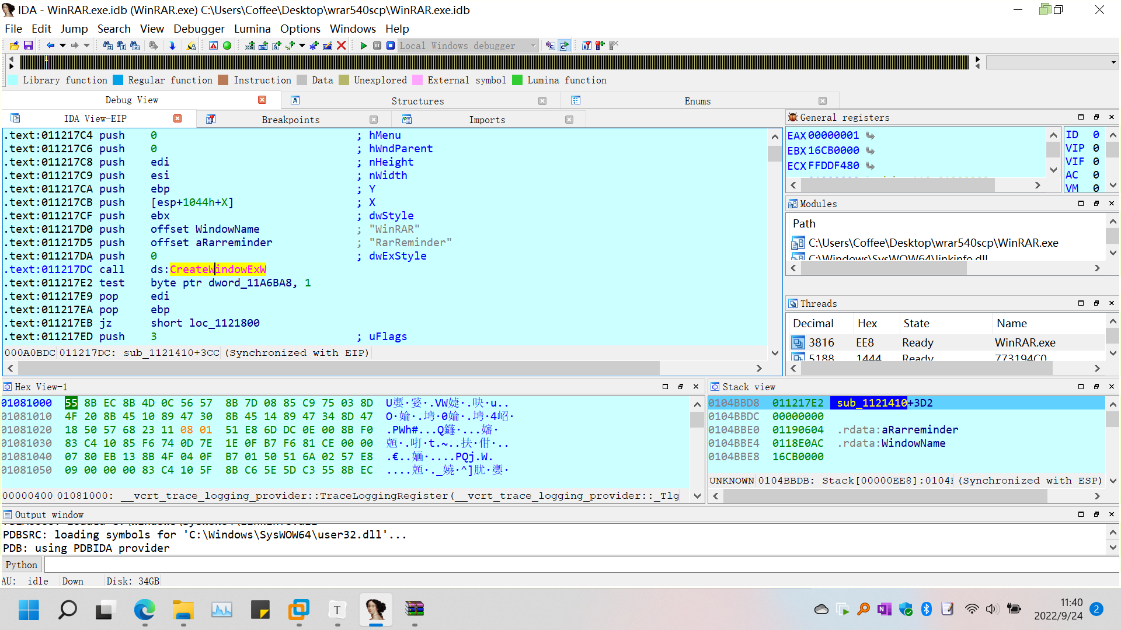Click sub_1121410+3D2 in Stack view

(884, 402)
